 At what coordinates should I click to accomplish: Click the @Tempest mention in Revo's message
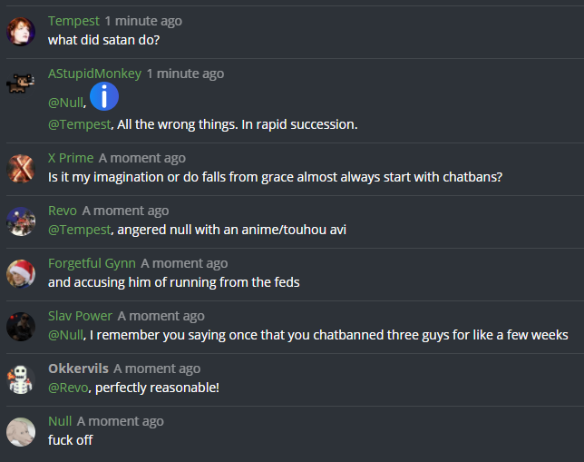coord(79,230)
